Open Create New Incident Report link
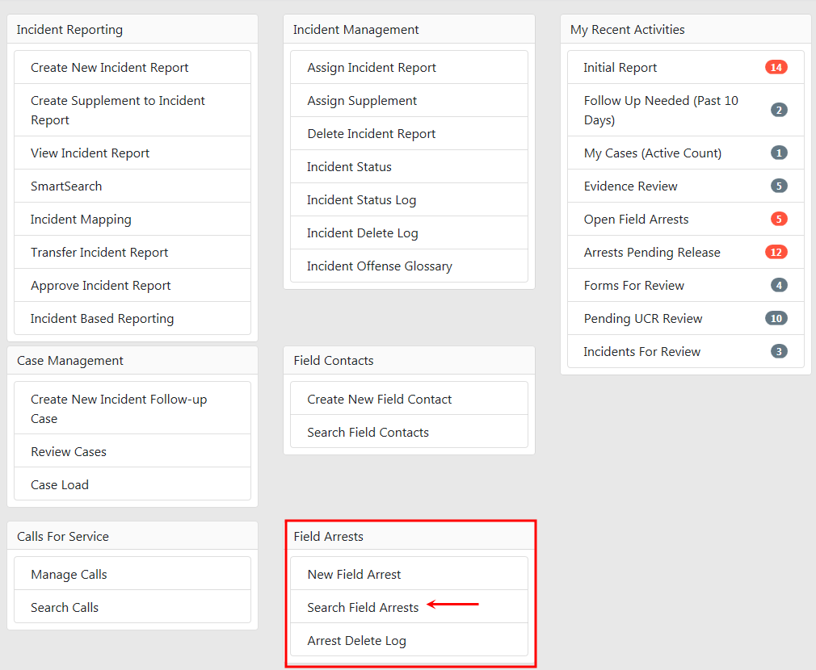The width and height of the screenshot is (816, 670). 110,68
